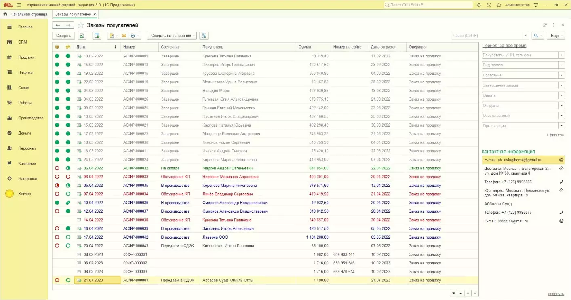Open the Склад section in sidebar
The width and height of the screenshot is (571, 300).
23,88
